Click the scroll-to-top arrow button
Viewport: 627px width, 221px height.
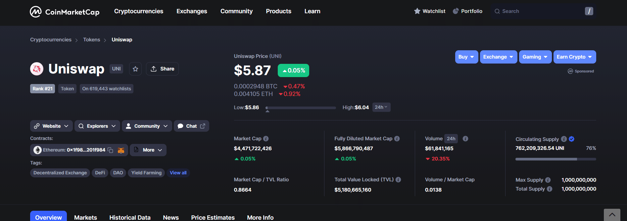[612, 215]
